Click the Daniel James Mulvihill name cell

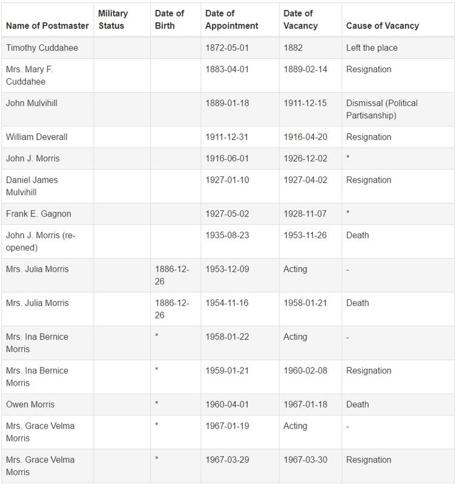pos(32,186)
